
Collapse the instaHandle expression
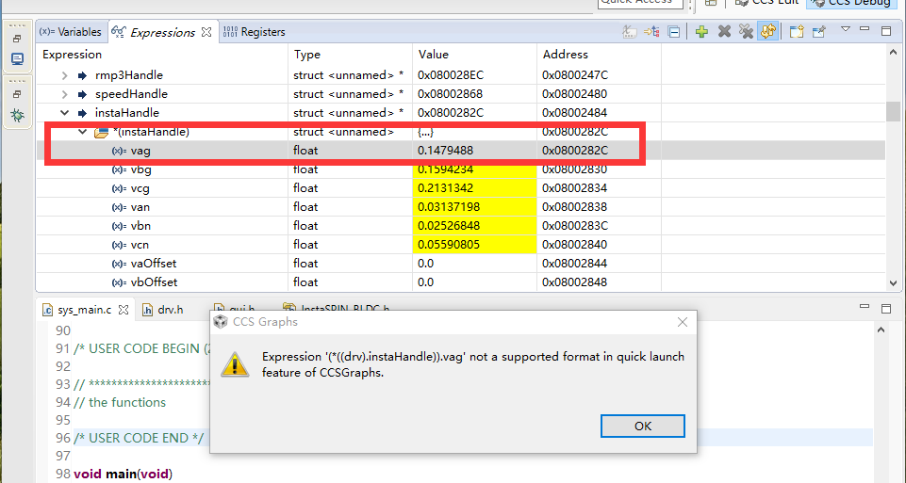click(65, 113)
